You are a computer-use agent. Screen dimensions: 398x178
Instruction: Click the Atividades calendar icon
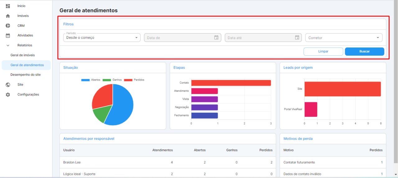pyautogui.click(x=8, y=35)
